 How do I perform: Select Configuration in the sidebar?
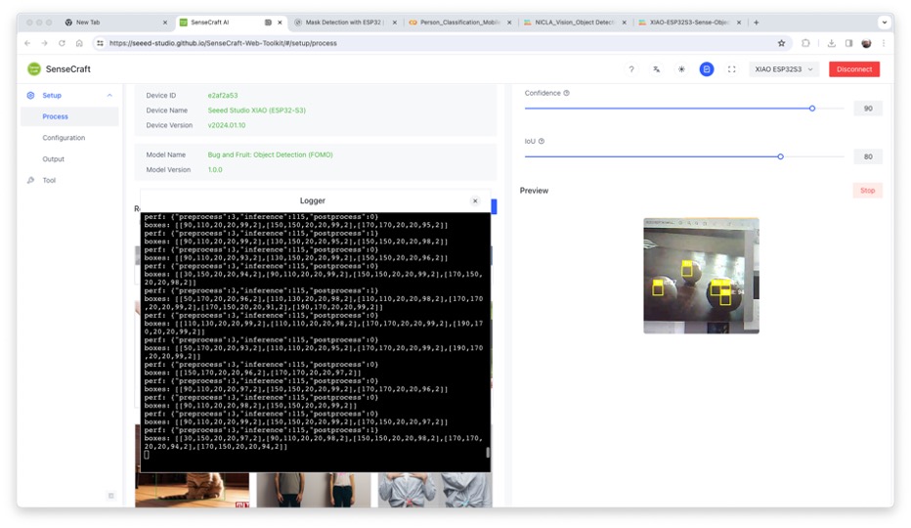coord(64,138)
